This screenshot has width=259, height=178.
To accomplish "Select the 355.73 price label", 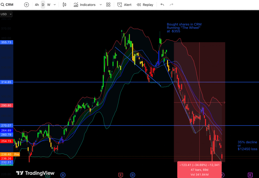I will coord(6,42).
